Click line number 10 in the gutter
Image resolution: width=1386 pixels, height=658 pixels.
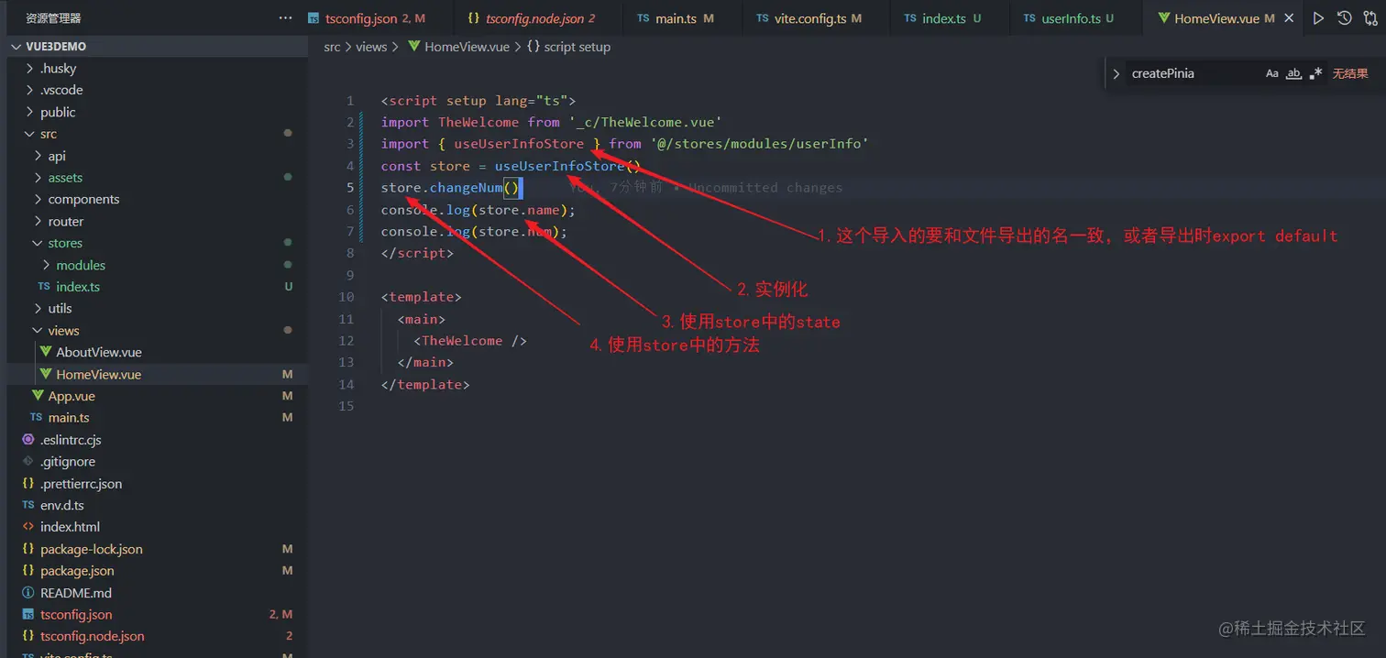point(346,297)
